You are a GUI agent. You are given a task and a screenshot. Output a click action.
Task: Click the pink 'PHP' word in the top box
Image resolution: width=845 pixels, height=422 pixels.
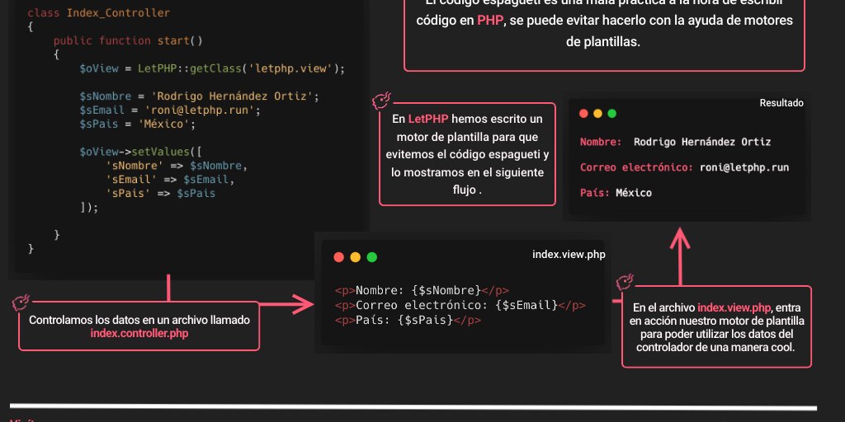(490, 21)
